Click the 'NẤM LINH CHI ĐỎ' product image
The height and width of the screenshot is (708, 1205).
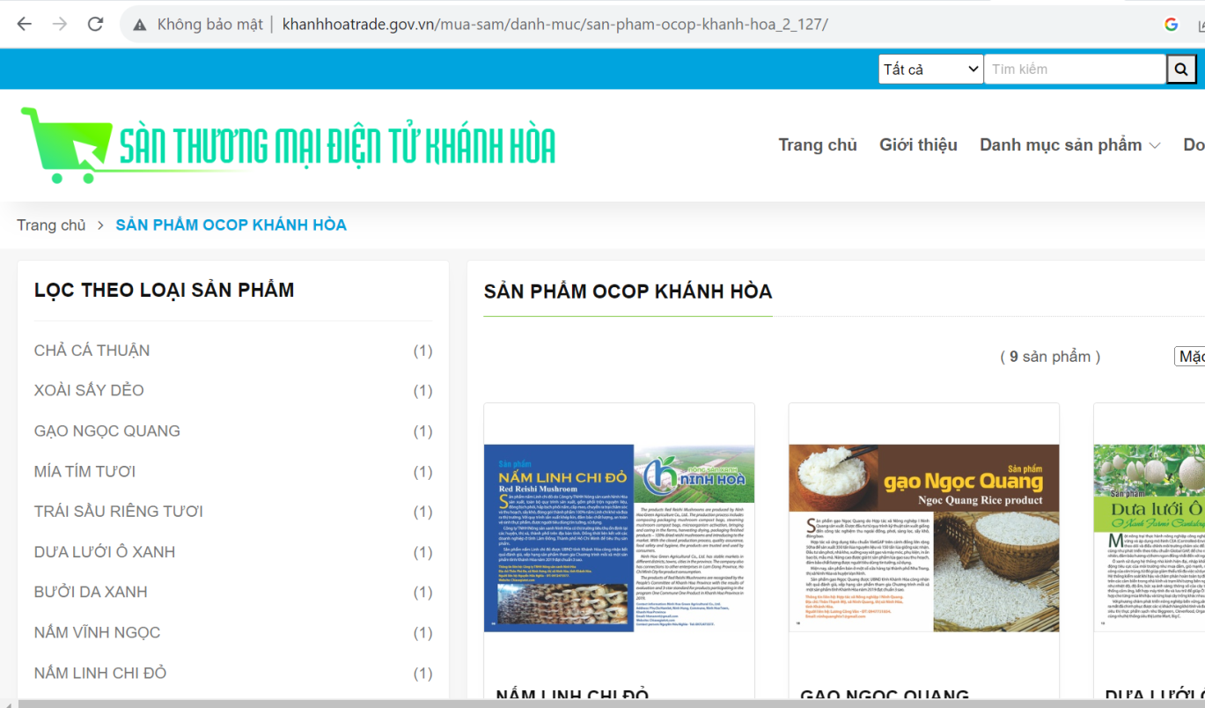pyautogui.click(x=618, y=543)
